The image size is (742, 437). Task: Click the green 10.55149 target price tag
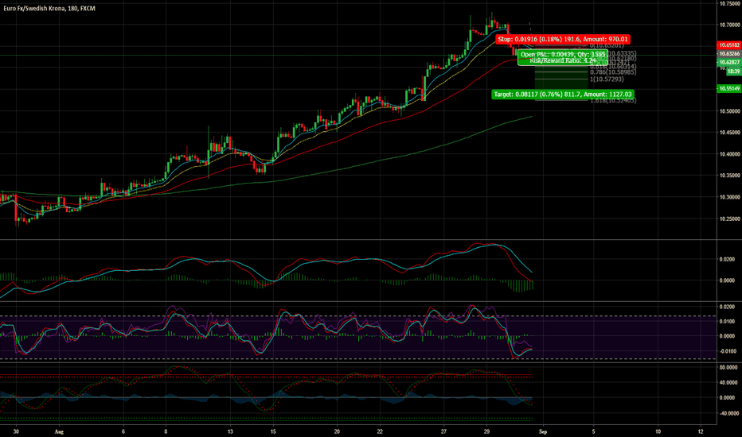729,89
